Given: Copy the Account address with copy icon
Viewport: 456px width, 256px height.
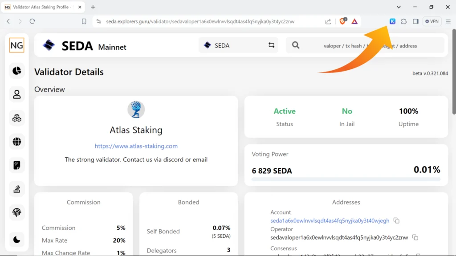Looking at the screenshot, I should 396,221.
